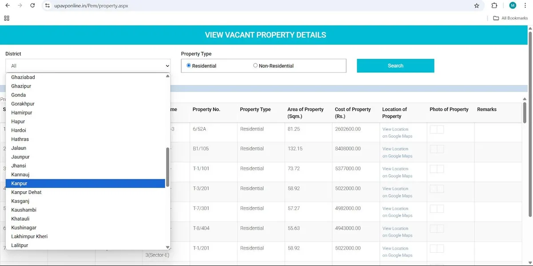Open the browser extensions puzzle icon
Viewport: 533px width, 266px height.
[x=494, y=6]
